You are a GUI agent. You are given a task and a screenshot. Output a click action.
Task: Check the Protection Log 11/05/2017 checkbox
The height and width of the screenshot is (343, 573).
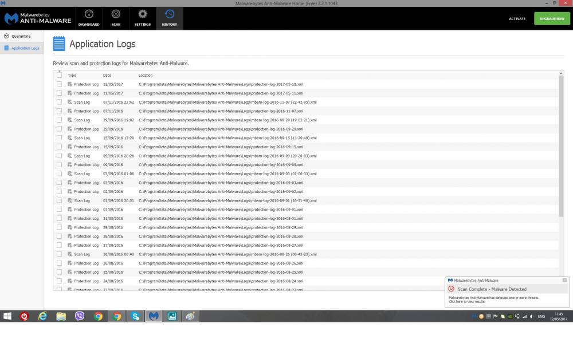59,93
